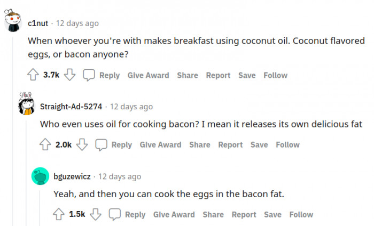This screenshot has width=374, height=226.
Task: Follow Straight-Ad-5274's comment
Action: (287, 144)
